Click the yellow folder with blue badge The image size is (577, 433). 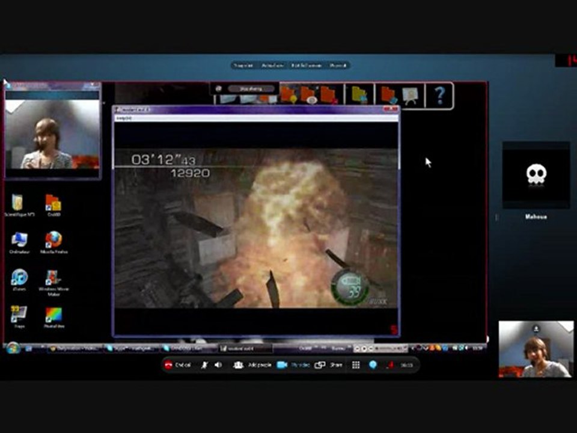click(x=359, y=95)
